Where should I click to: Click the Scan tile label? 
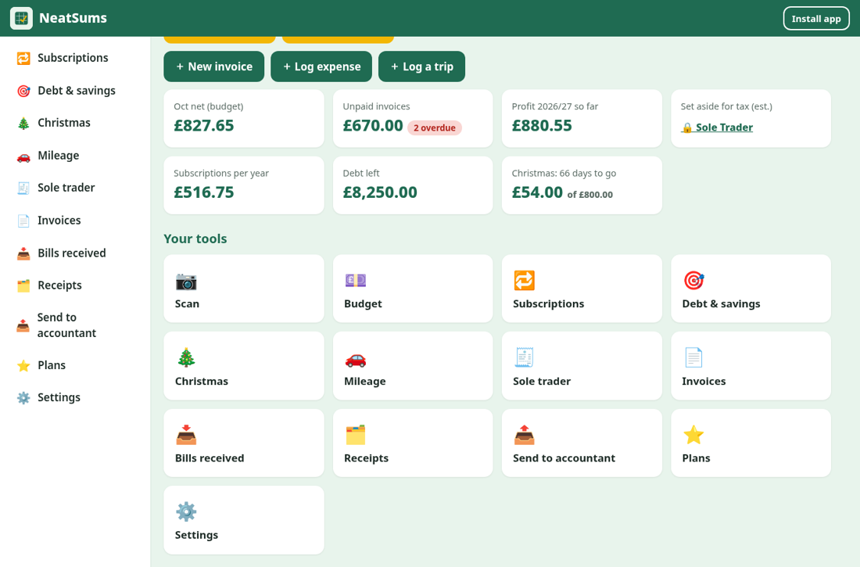(x=187, y=304)
